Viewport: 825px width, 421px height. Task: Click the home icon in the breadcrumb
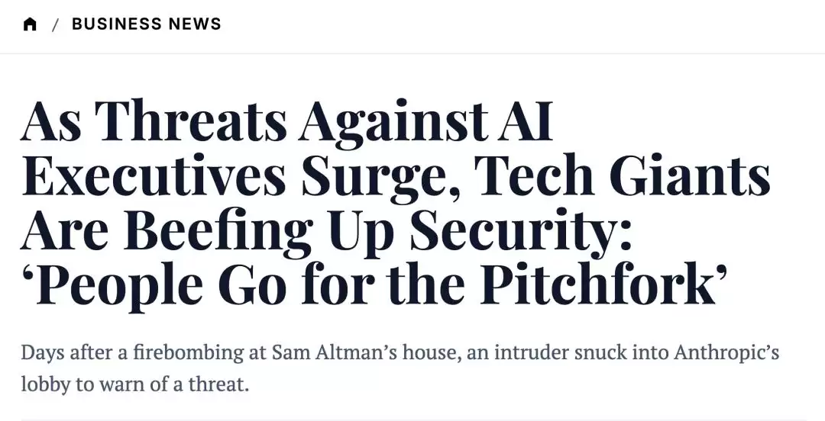(x=30, y=24)
